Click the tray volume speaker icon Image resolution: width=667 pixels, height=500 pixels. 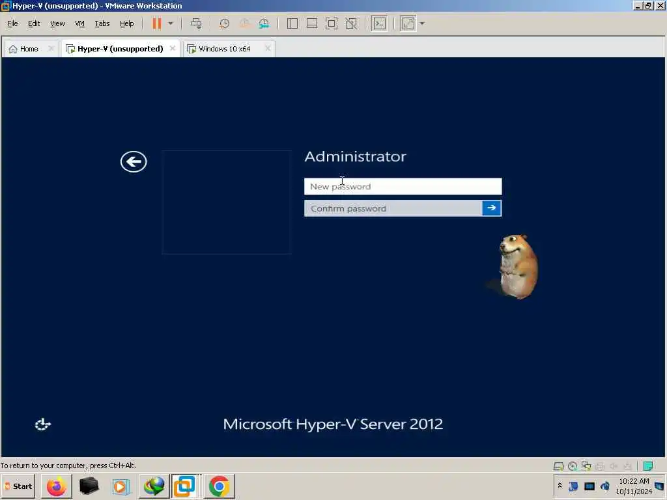(605, 486)
